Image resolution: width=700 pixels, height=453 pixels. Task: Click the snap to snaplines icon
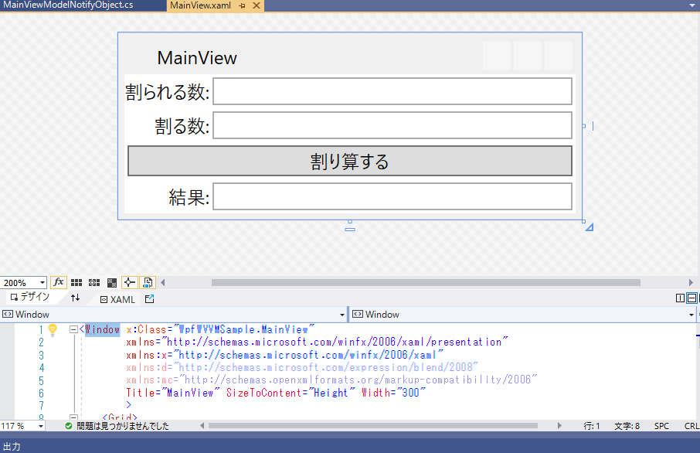130,283
